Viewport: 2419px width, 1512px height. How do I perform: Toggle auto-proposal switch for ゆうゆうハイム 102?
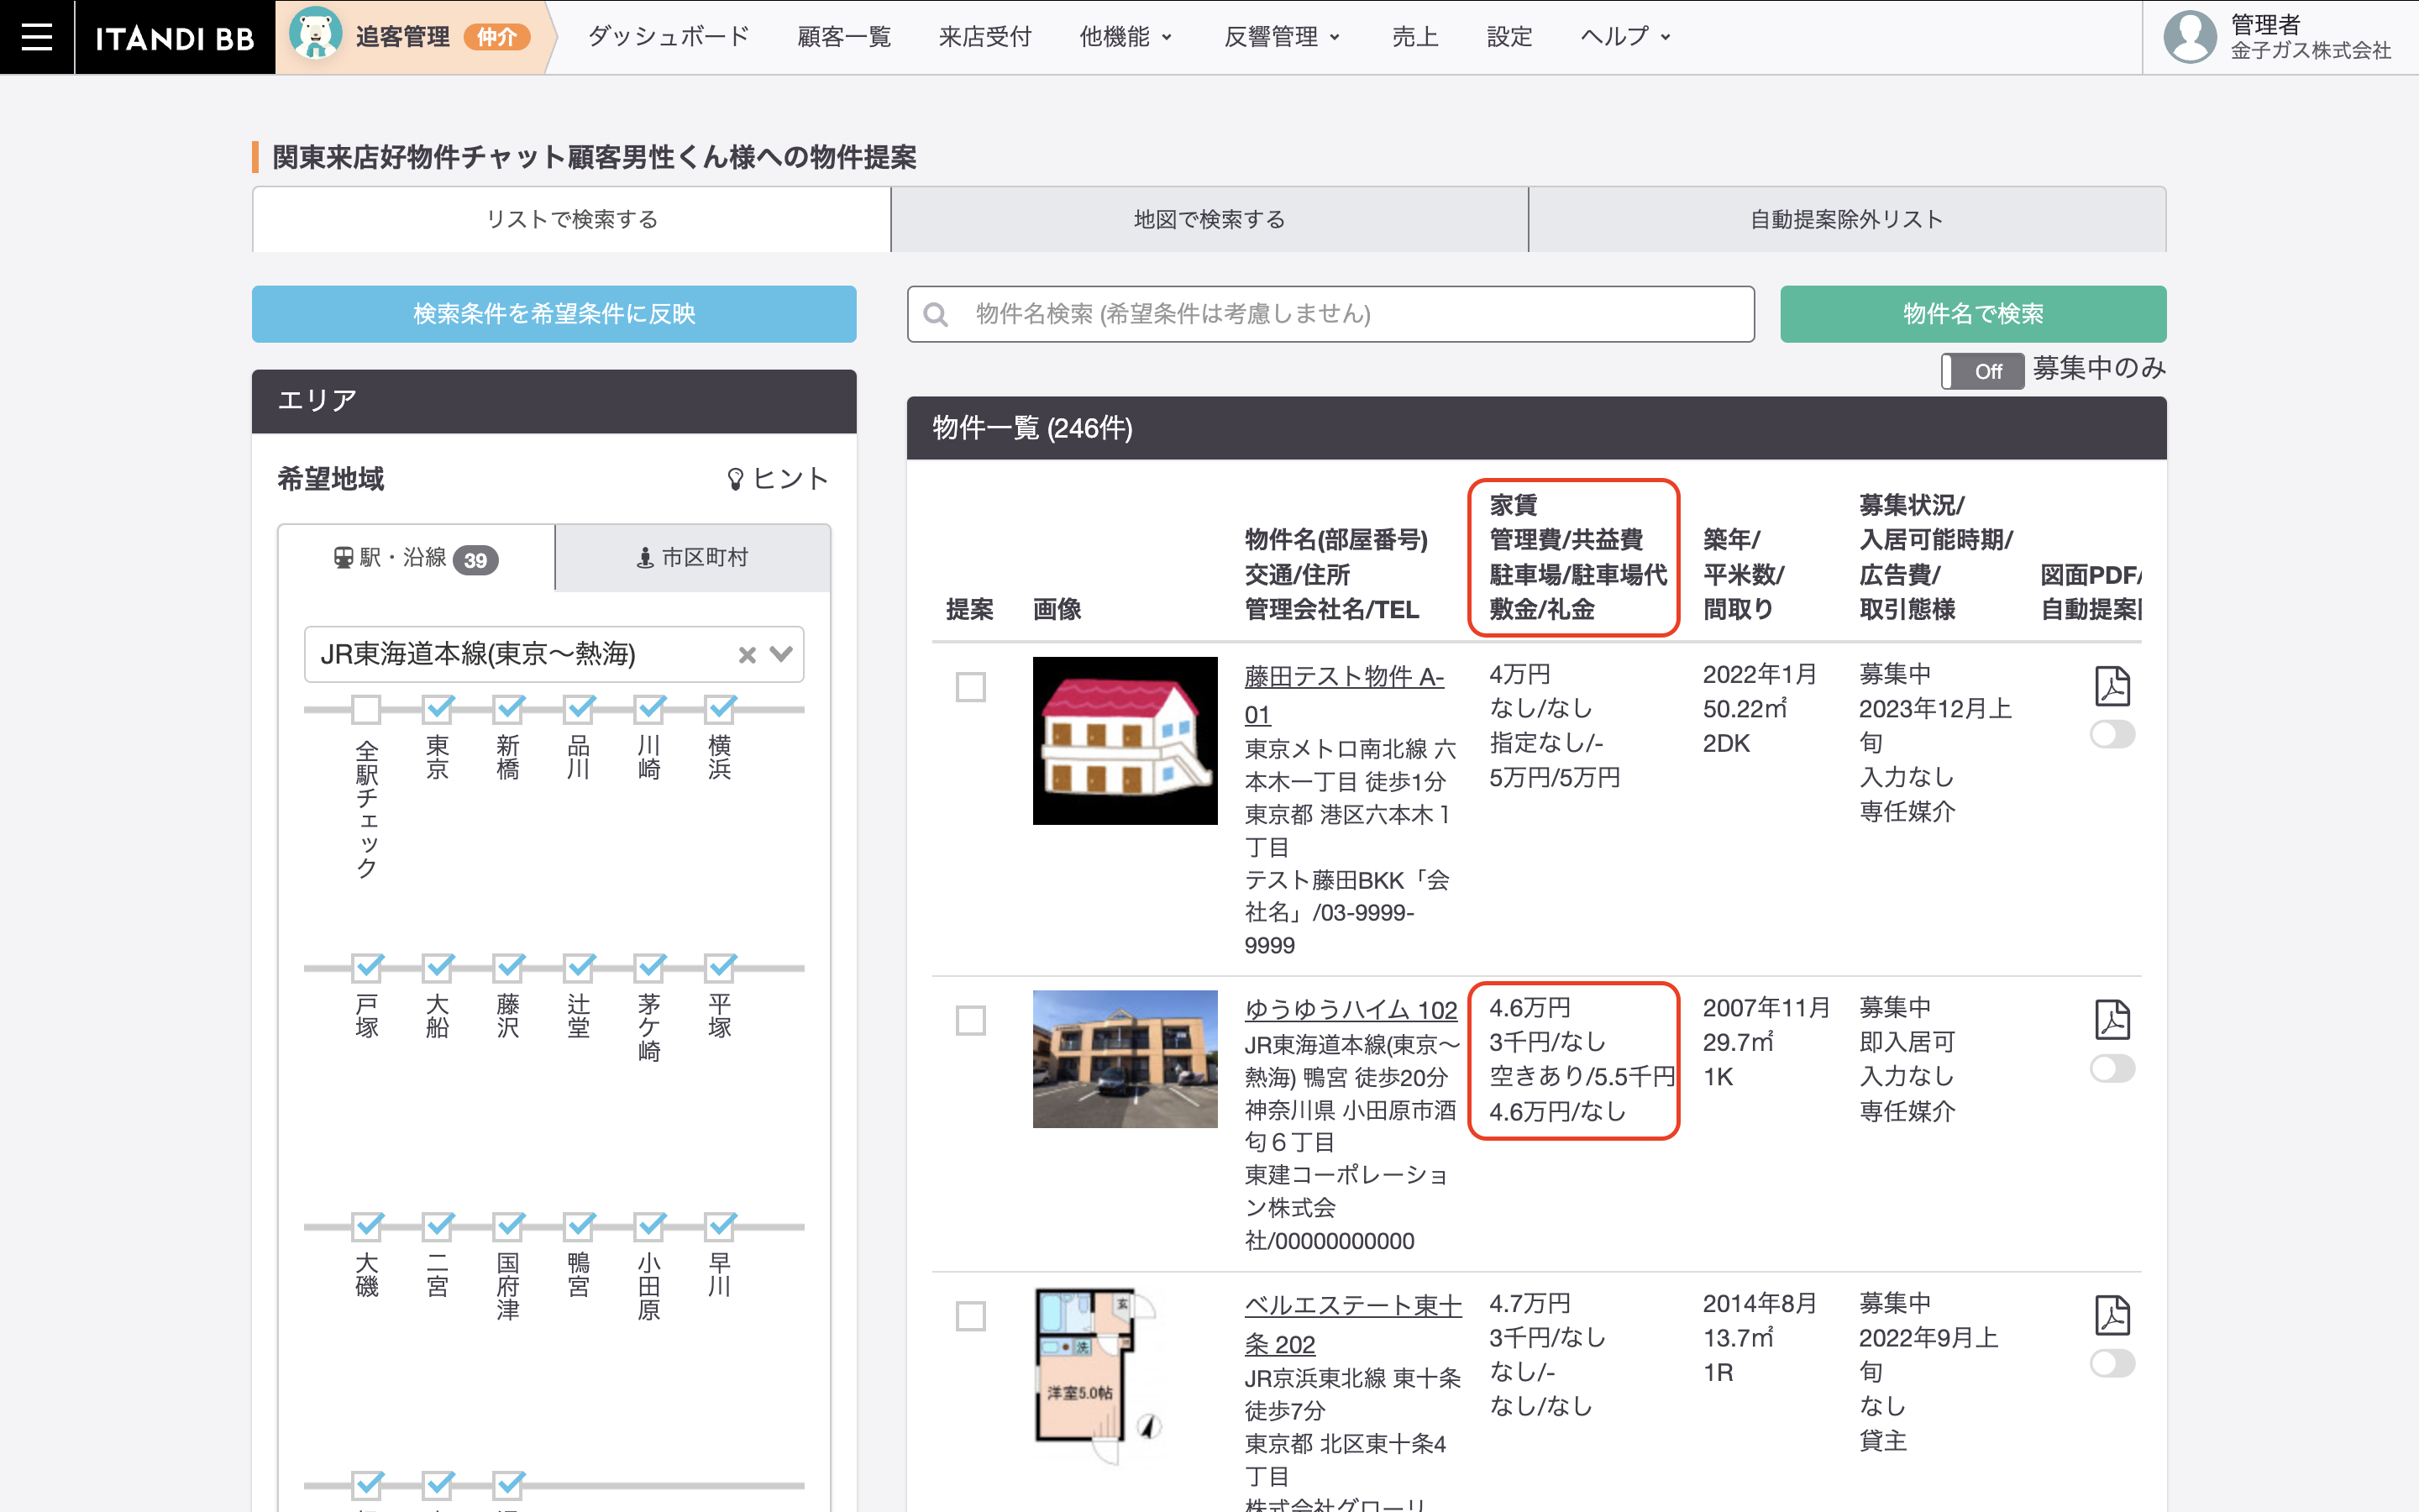[x=2112, y=1069]
